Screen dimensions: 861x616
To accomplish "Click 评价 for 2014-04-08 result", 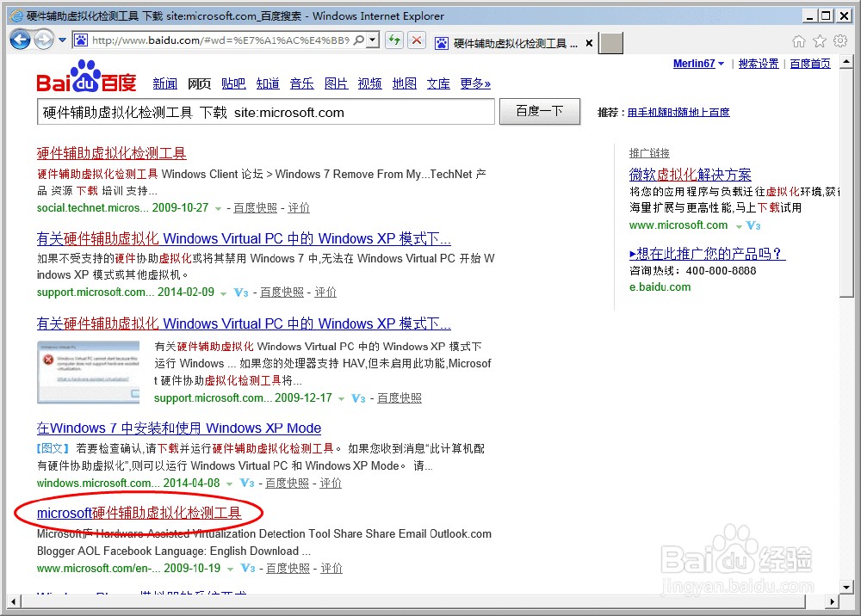I will pos(331,484).
